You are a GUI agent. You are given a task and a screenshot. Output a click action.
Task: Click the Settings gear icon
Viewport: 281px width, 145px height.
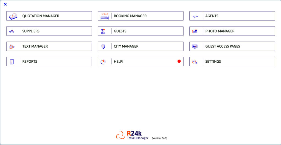coord(195,62)
